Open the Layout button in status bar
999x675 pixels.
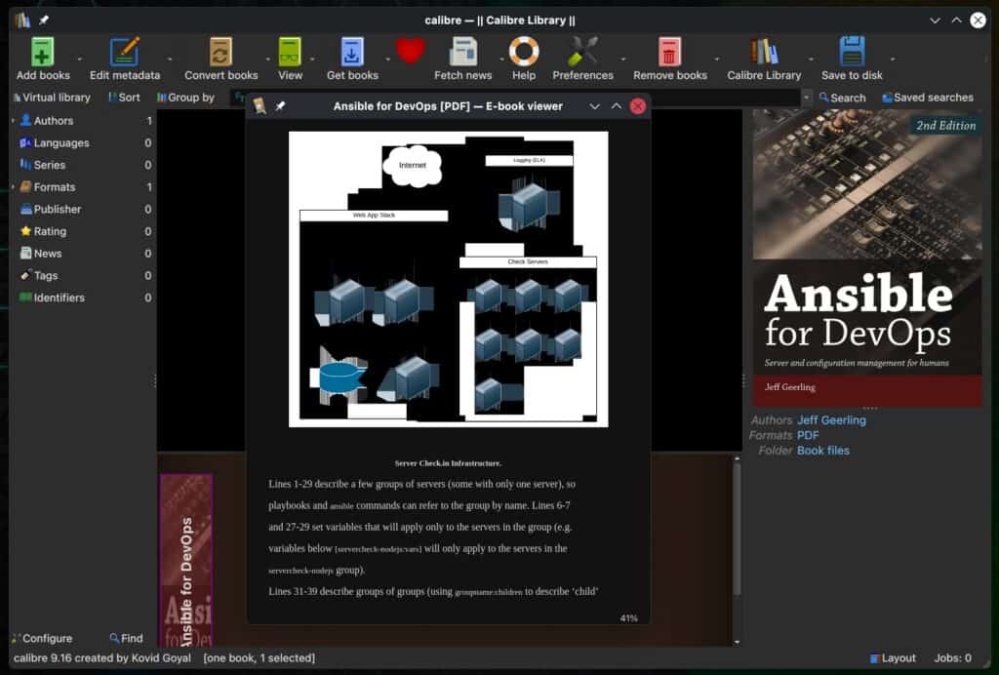click(x=893, y=657)
